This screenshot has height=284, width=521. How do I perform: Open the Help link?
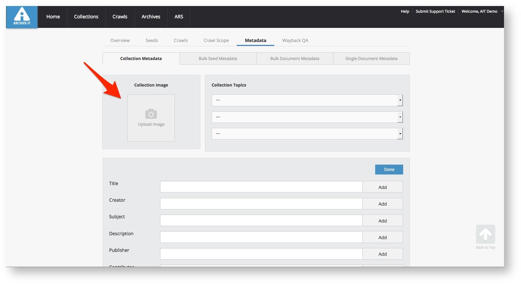405,12
